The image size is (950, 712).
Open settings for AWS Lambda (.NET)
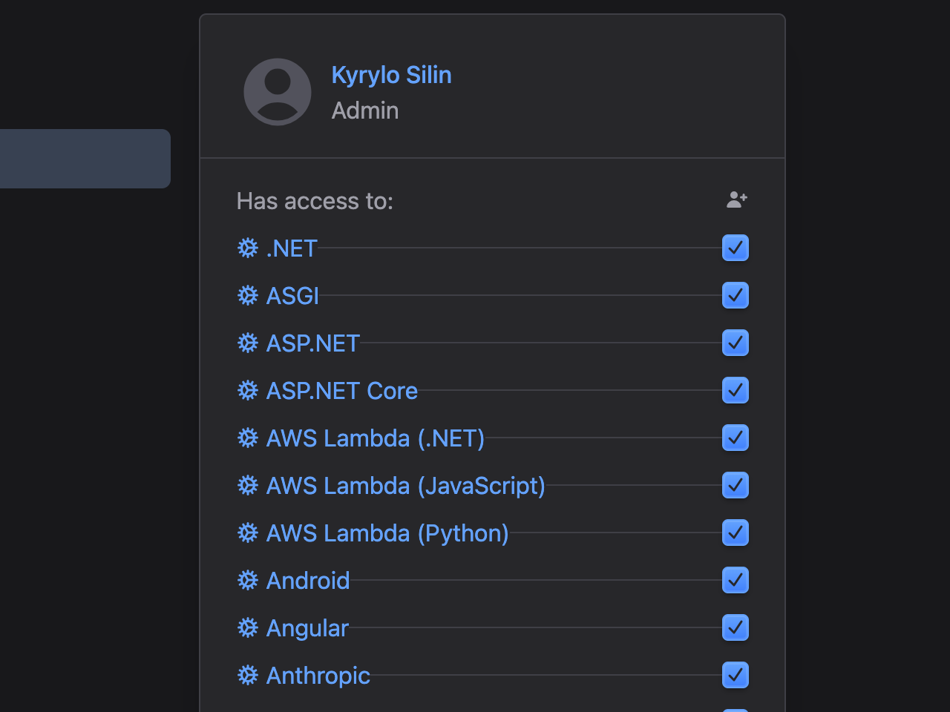click(247, 438)
